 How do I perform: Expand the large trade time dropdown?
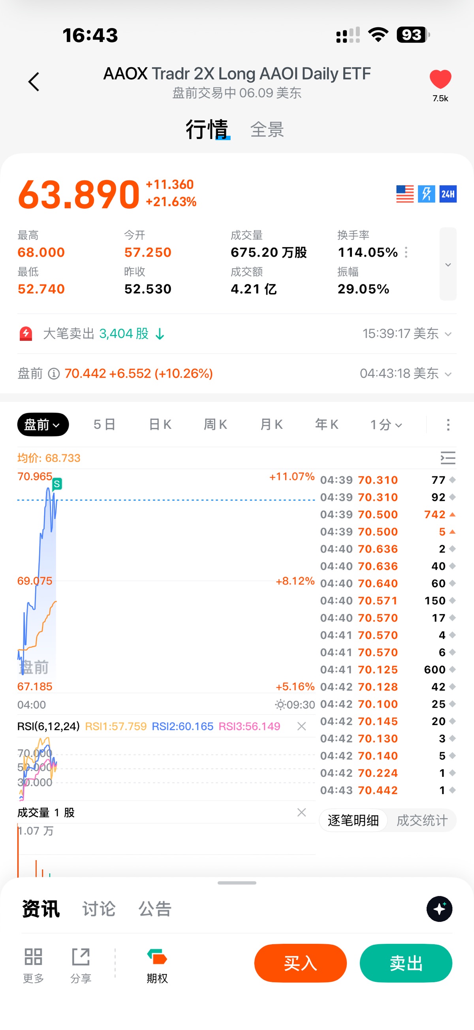point(448,334)
